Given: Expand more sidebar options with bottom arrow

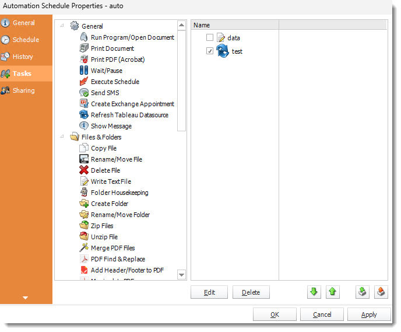Looking at the screenshot, I should click(x=25, y=298).
